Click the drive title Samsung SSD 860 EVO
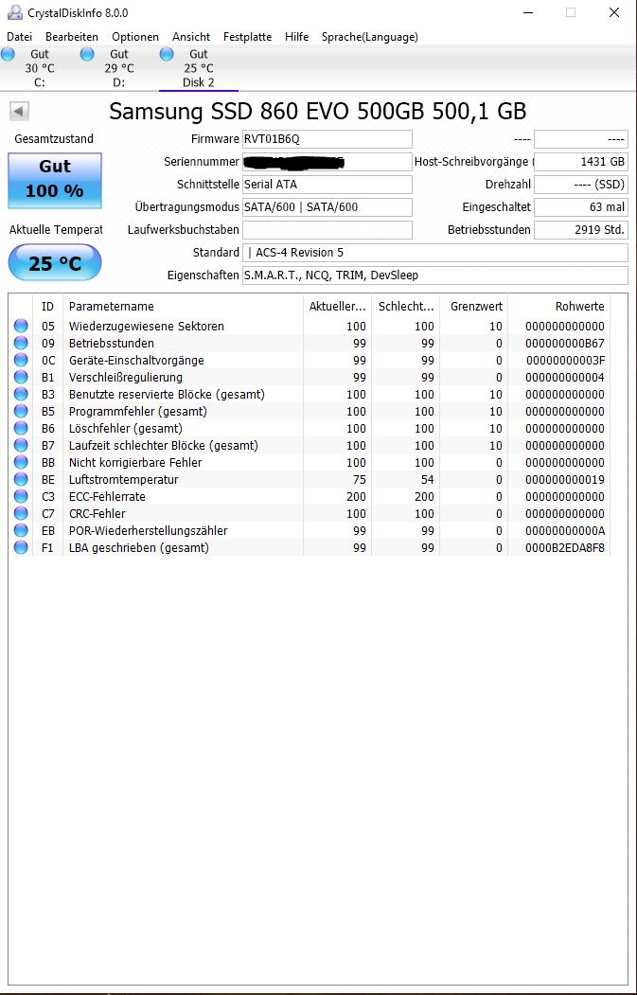 317,112
